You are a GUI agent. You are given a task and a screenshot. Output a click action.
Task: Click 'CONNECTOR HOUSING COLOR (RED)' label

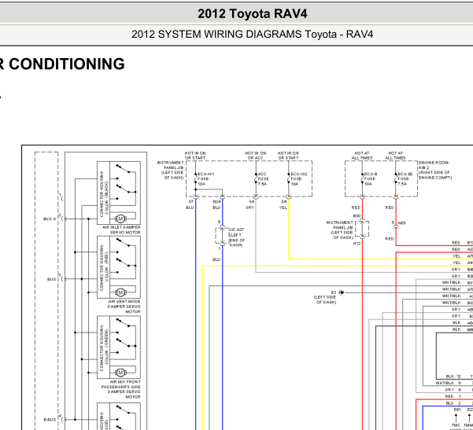(104, 267)
